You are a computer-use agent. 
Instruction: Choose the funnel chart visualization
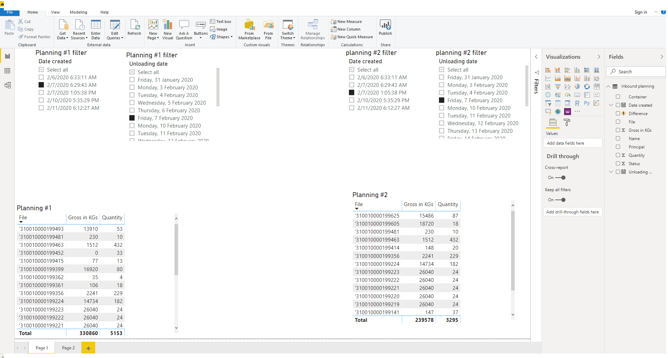(x=558, y=87)
